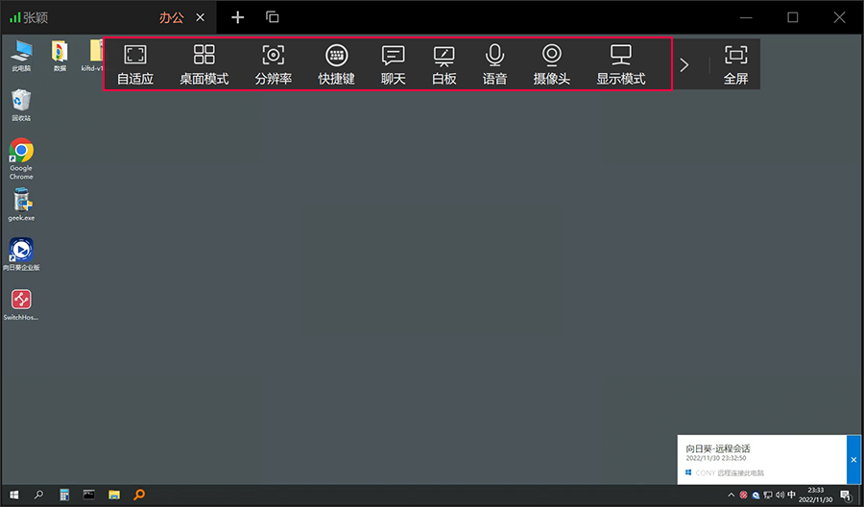
Task: Open the command prompt taskbar icon
Action: 88,495
